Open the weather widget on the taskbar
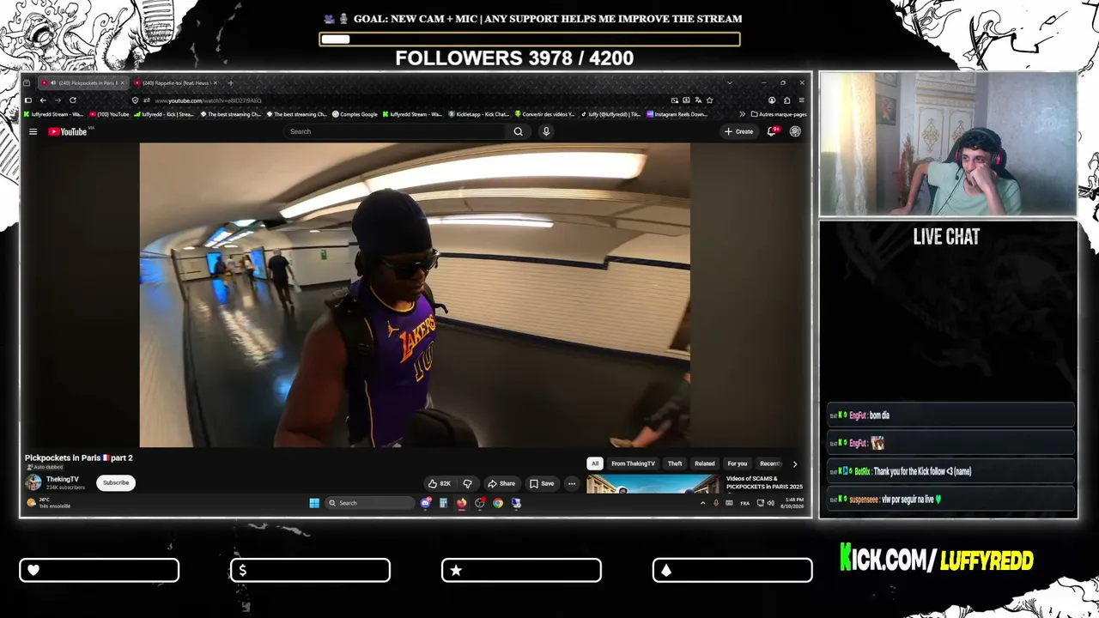Image resolution: width=1099 pixels, height=618 pixels. (50, 503)
